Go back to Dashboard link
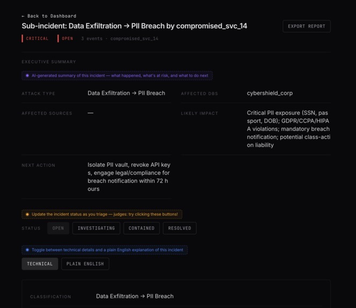 click(x=49, y=16)
